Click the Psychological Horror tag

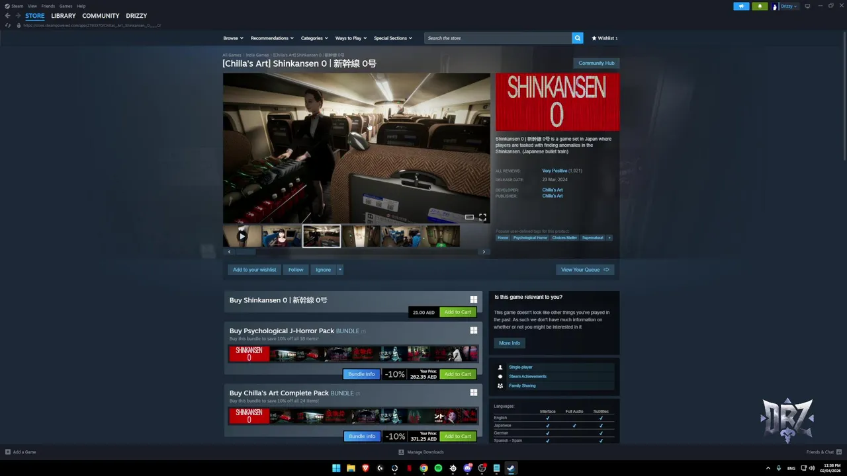(530, 237)
